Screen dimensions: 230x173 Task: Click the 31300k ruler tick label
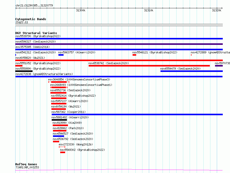pyautogui.click(x=81, y=10)
